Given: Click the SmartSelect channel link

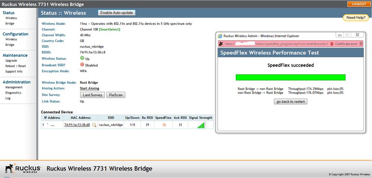Looking at the screenshot, I should pyautogui.click(x=110, y=29).
